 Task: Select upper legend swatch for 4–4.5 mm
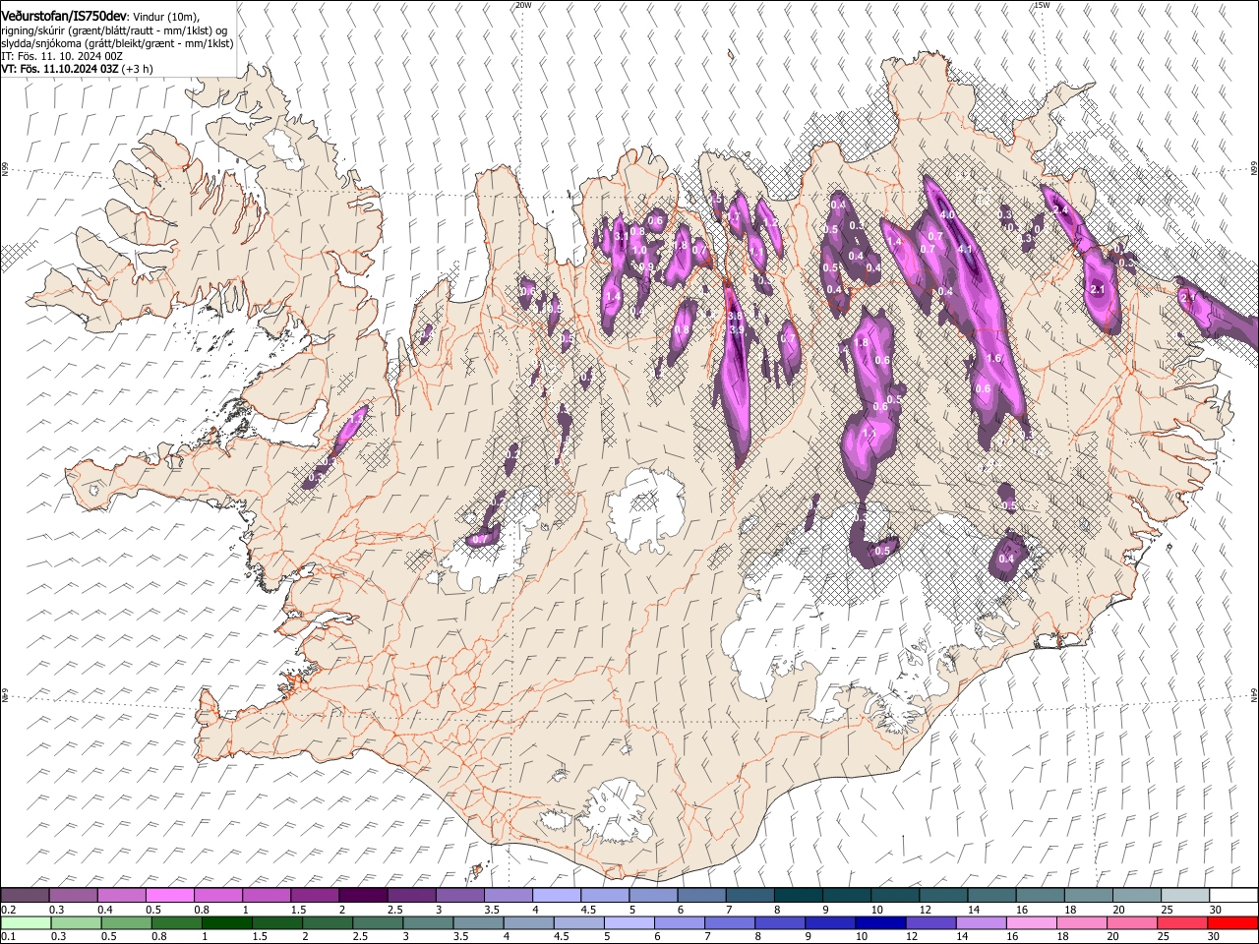click(x=557, y=895)
